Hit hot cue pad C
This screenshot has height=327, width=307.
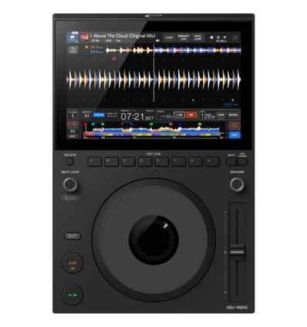[x=128, y=162]
